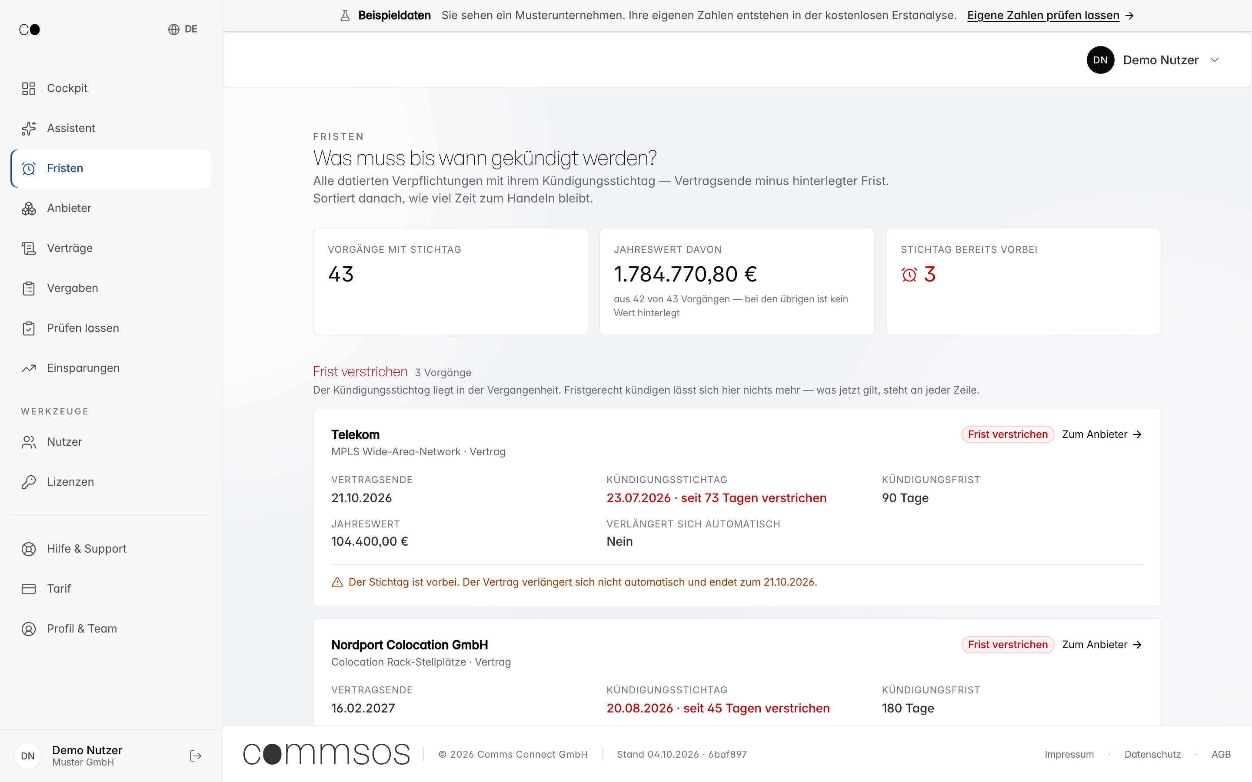Click the Fristen alarm clock icon in sidebar
This screenshot has width=1252, height=782.
tap(28, 168)
